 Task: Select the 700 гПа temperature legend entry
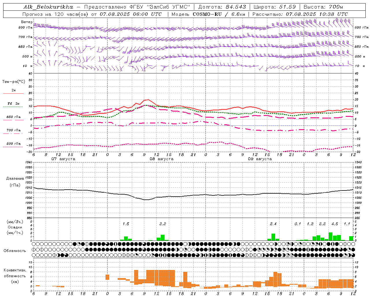click(x=14, y=130)
